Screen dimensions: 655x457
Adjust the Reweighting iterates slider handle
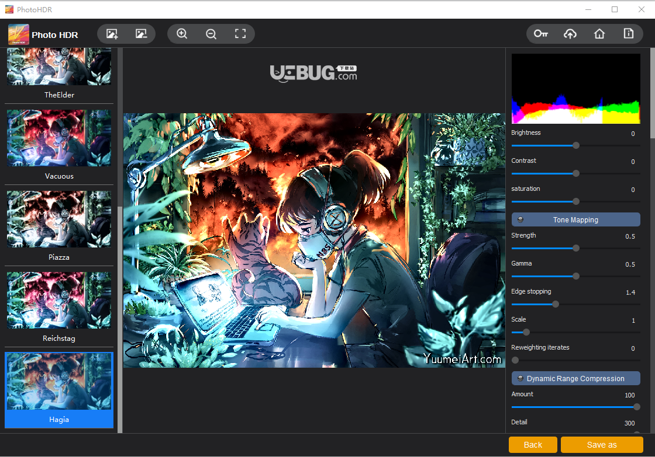tap(515, 360)
